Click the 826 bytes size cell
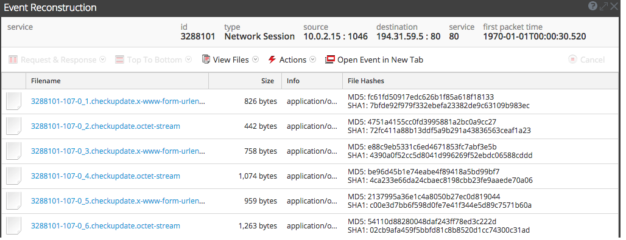Screen dimensions: 626x240 pyautogui.click(x=261, y=101)
